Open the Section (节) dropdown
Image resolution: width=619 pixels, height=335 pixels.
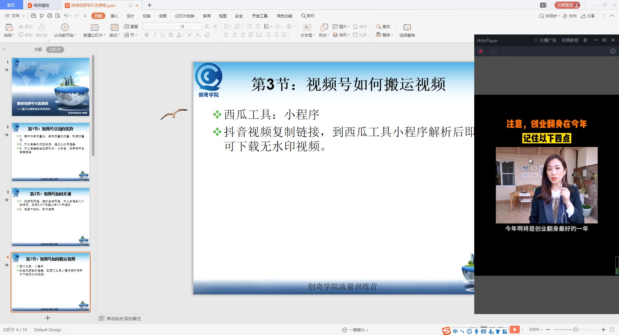pyautogui.click(x=131, y=35)
